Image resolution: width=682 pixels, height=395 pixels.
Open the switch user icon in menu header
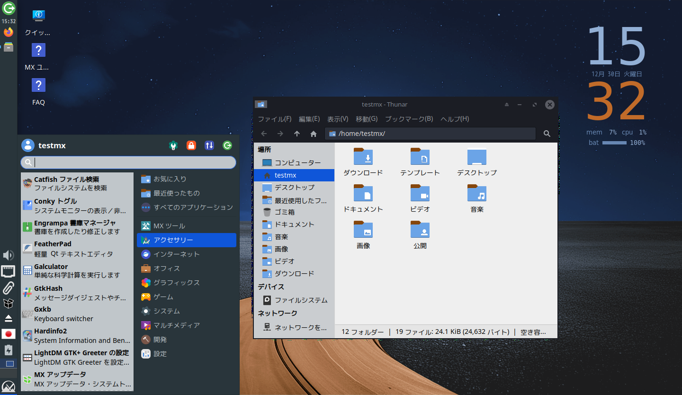point(209,145)
